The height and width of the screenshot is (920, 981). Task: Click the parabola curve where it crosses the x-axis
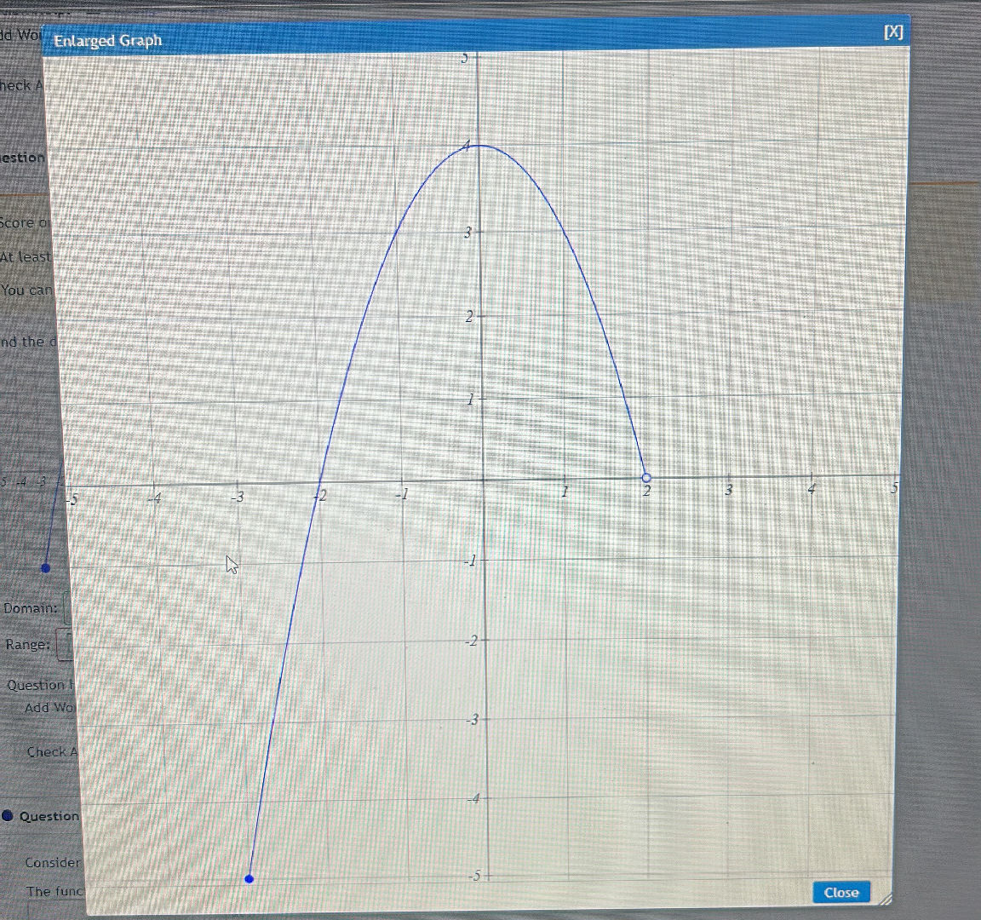645,478
